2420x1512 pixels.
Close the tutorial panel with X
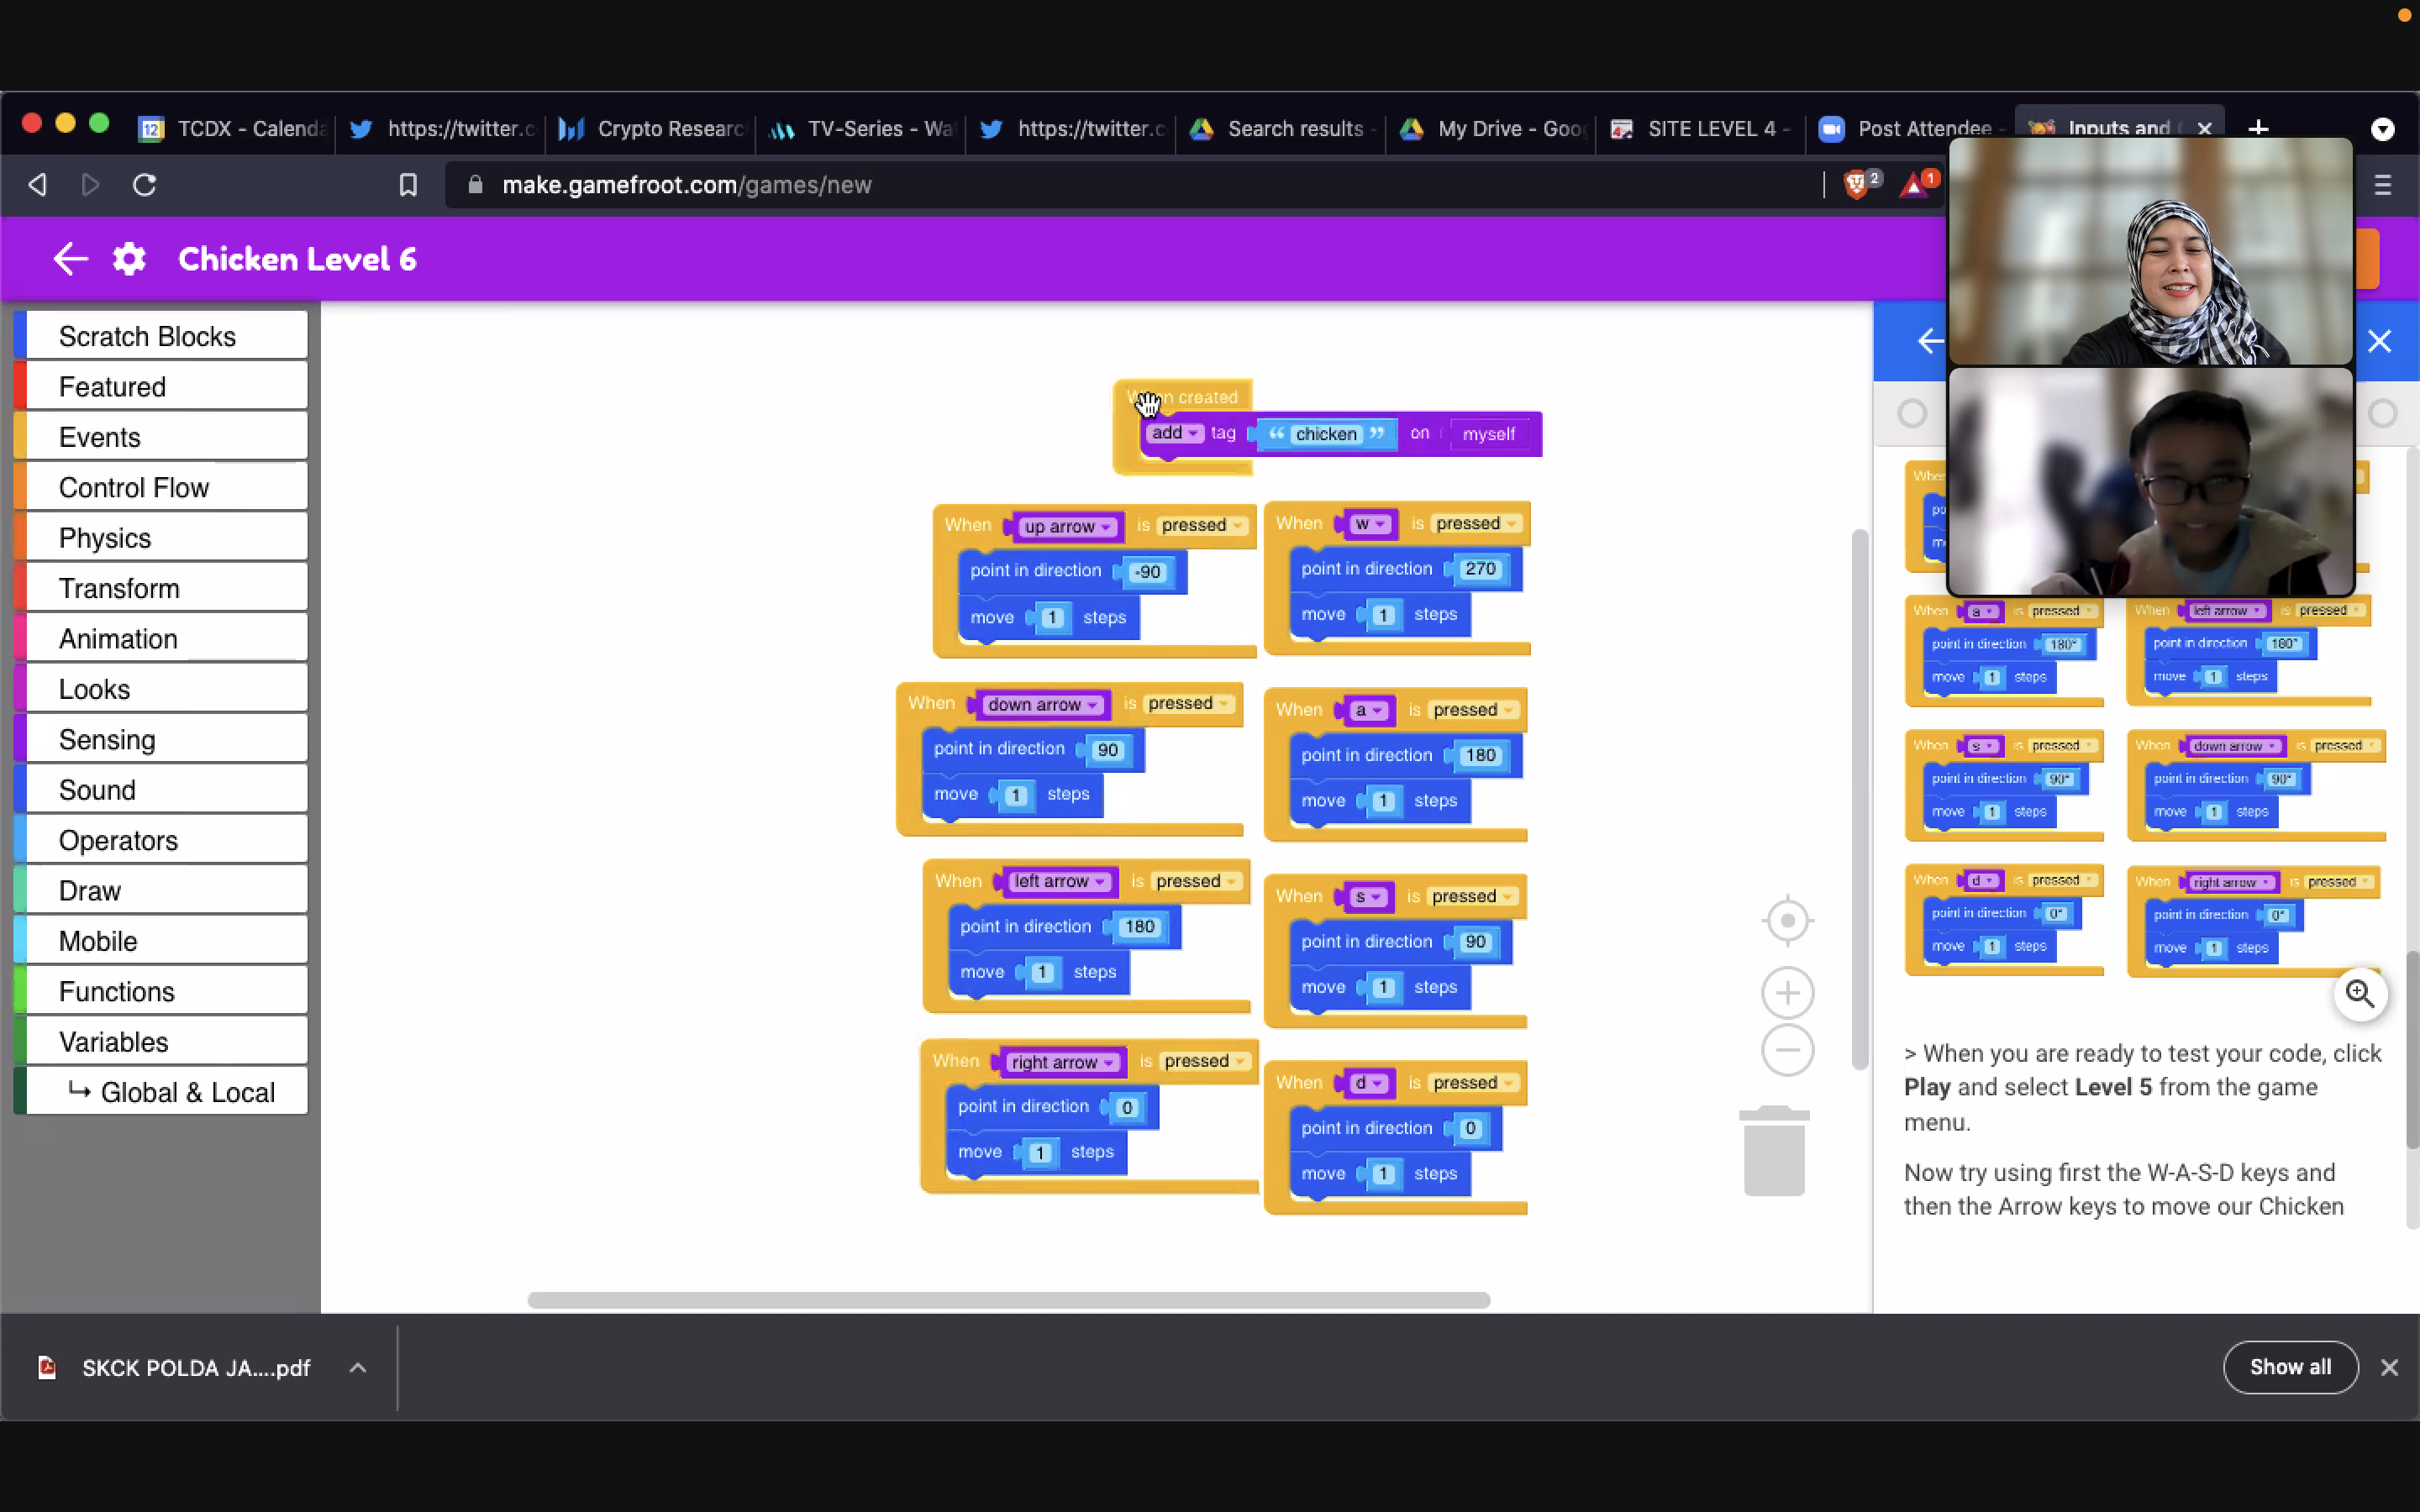(2379, 341)
